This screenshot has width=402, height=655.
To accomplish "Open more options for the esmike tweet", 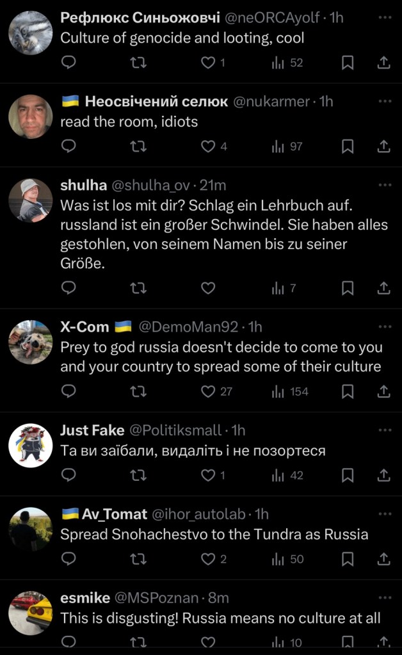I will tap(384, 598).
